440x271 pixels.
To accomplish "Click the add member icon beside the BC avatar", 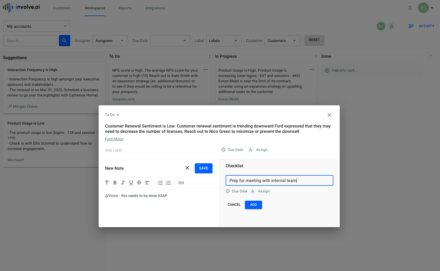I will [x=392, y=26].
